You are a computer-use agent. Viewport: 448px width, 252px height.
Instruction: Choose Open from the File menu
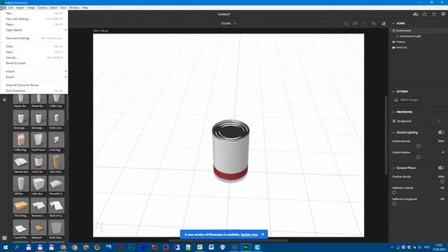(34, 24)
